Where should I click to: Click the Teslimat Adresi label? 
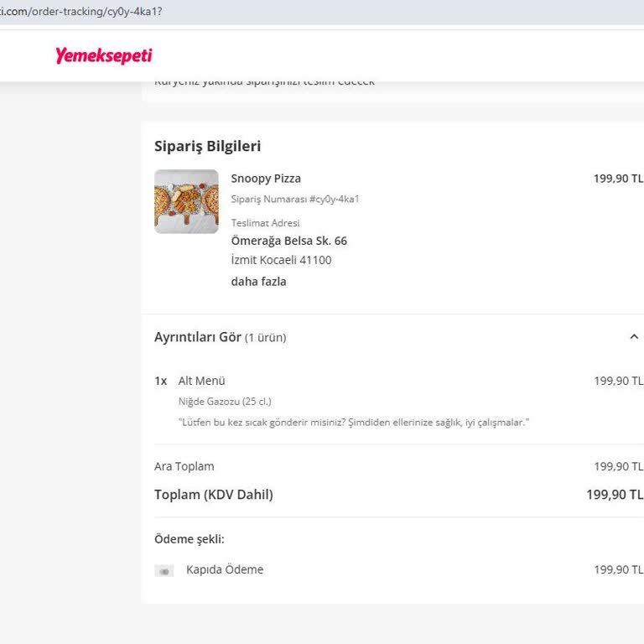click(x=265, y=223)
